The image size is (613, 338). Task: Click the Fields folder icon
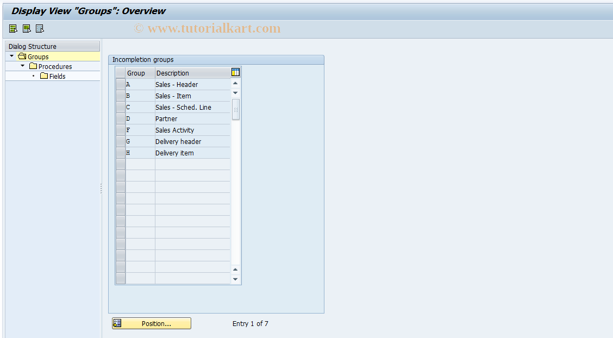pyautogui.click(x=45, y=76)
